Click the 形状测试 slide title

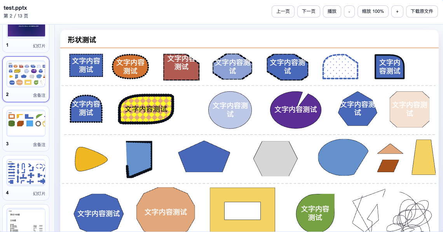(x=82, y=40)
